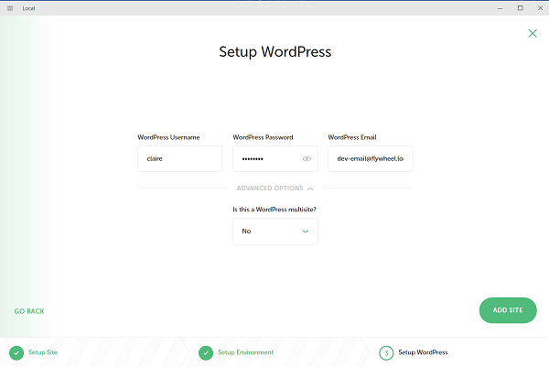Screen dimensions: 549x367
Task: Click the 'WordPress Password' label
Action: pyautogui.click(x=263, y=137)
